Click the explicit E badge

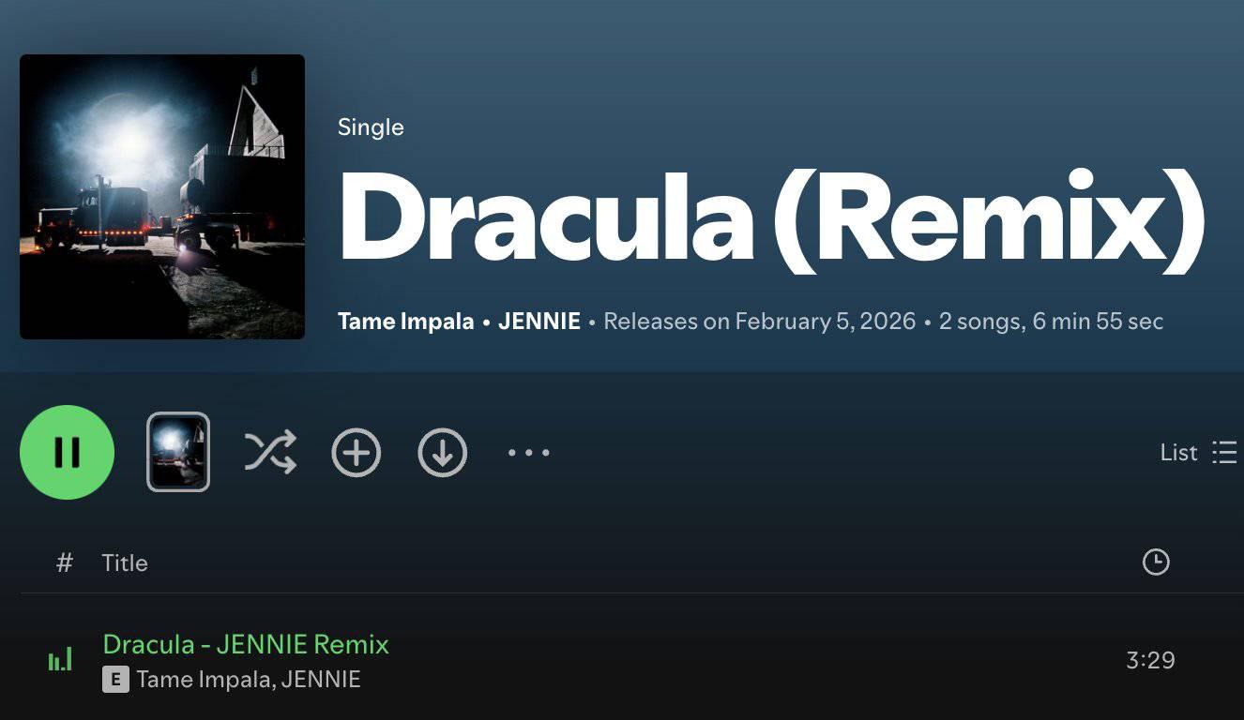[114, 681]
